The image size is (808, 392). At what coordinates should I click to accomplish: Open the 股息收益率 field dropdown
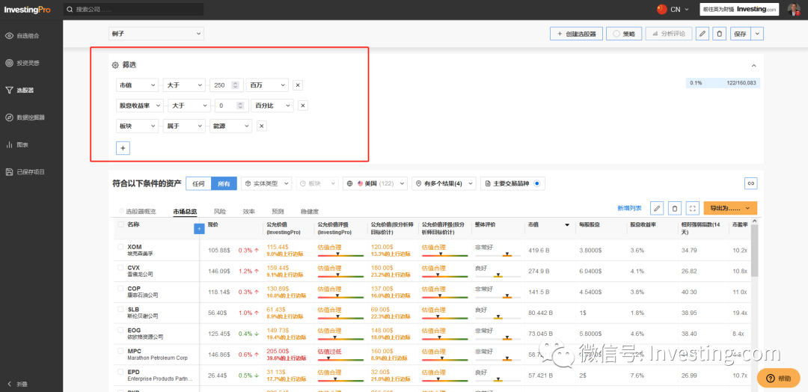coord(140,105)
